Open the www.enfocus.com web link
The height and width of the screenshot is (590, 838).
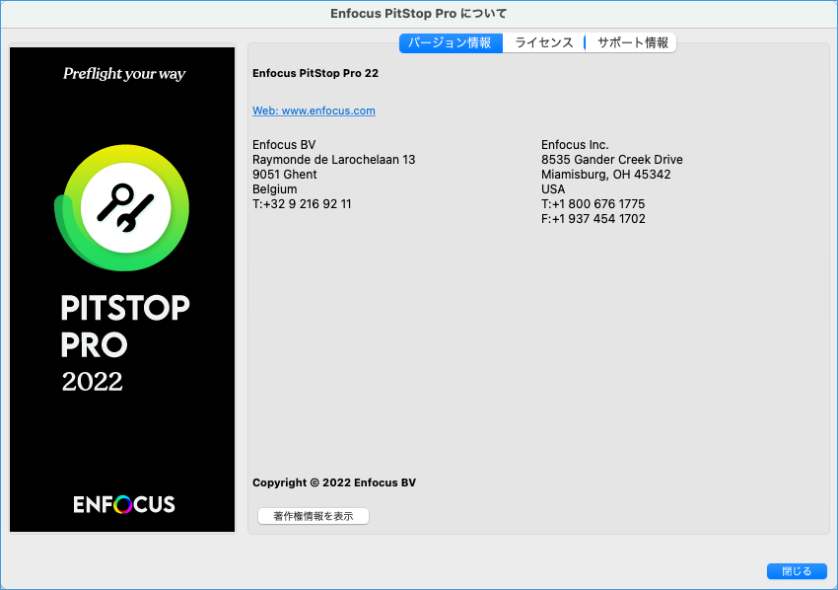coord(314,111)
